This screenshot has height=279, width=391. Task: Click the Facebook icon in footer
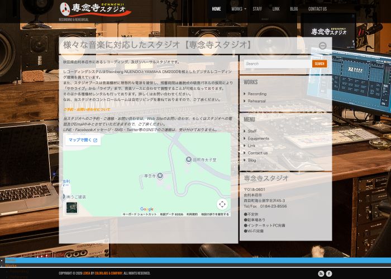click(x=329, y=273)
